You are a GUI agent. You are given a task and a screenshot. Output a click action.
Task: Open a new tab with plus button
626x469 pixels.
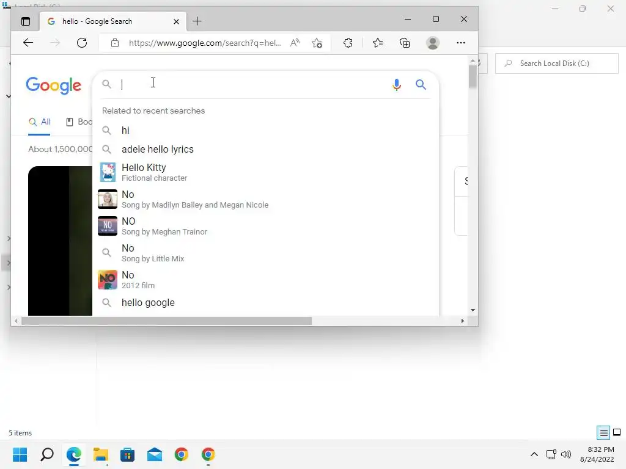click(197, 21)
